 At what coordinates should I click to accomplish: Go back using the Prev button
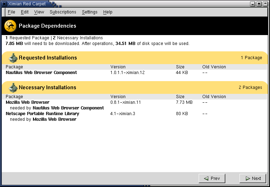click(x=212, y=178)
